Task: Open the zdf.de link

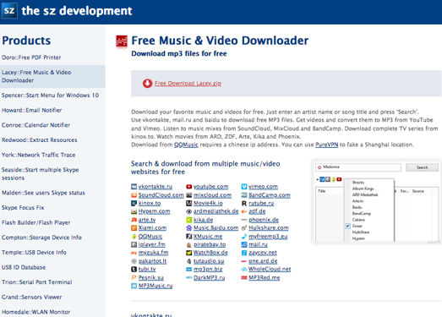Action: tap(257, 211)
